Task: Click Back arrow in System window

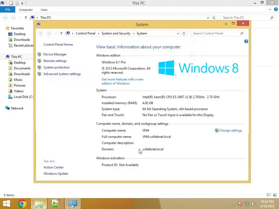Action: coord(41,33)
